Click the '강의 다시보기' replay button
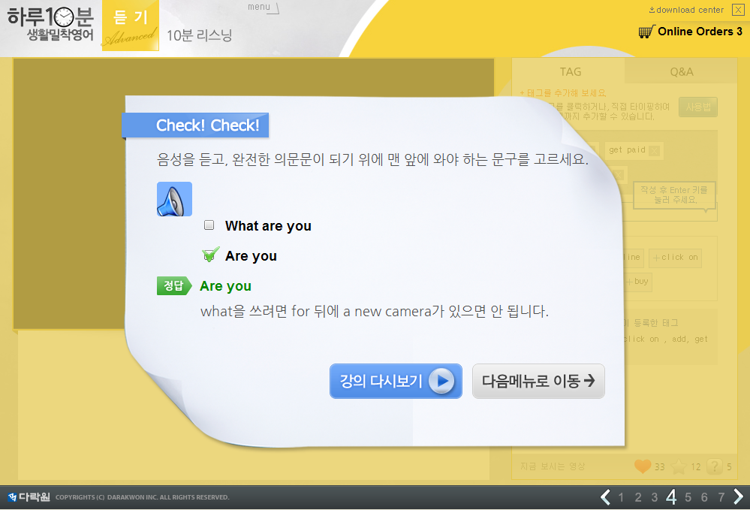 [396, 381]
